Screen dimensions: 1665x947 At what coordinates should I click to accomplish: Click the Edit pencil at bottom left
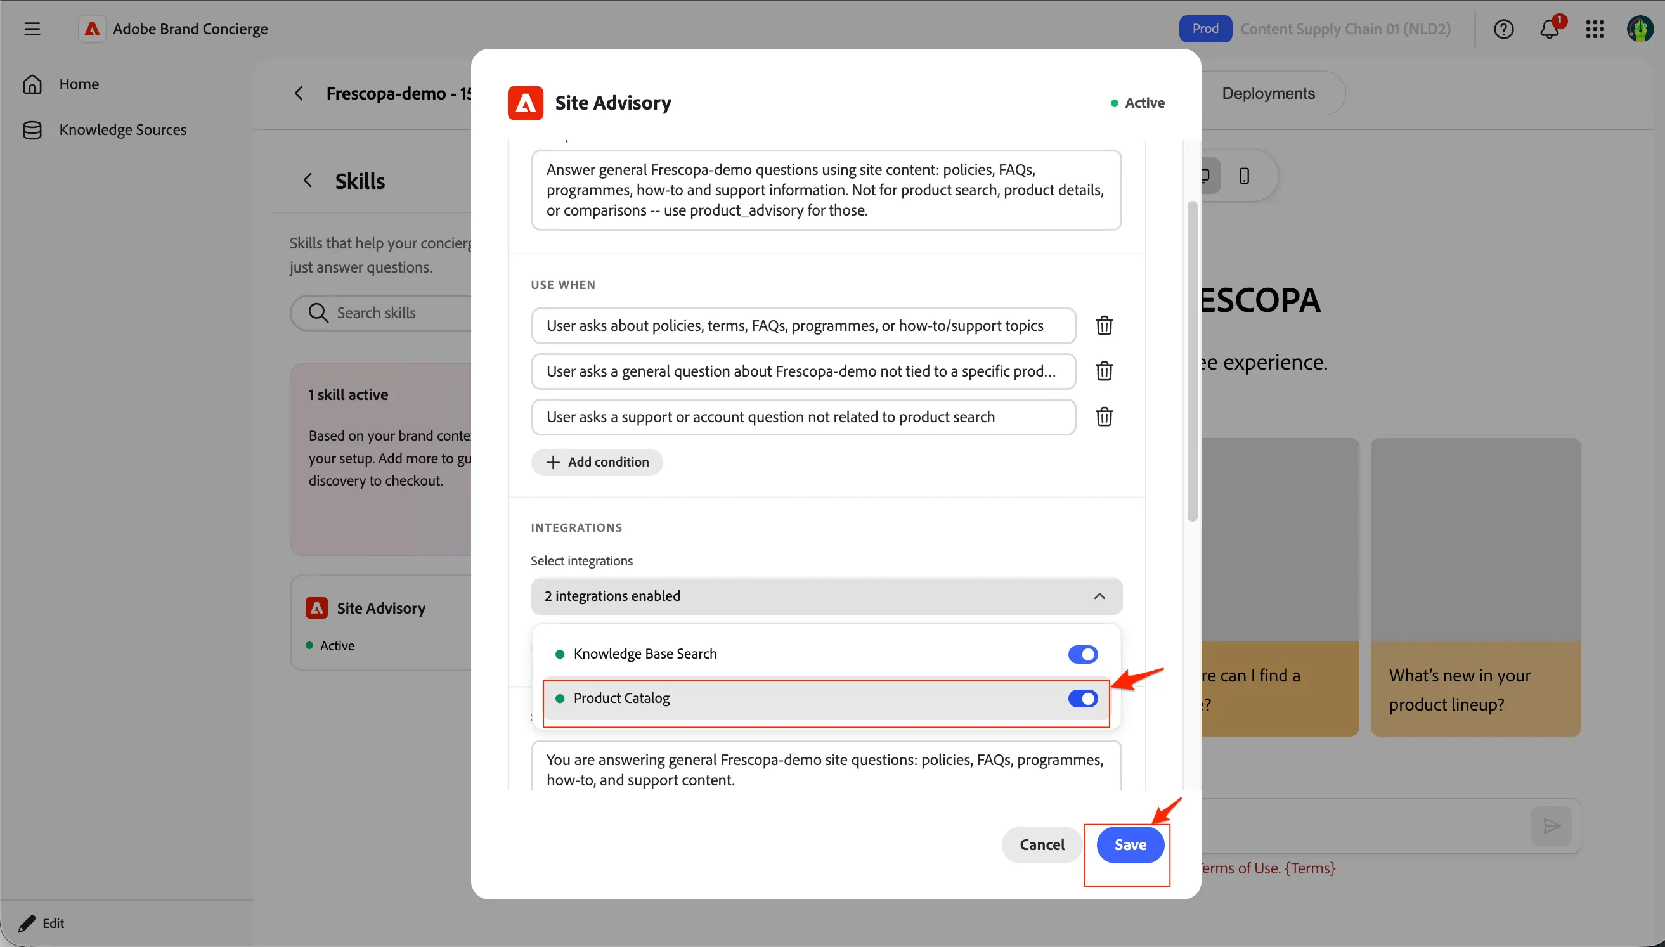(27, 923)
